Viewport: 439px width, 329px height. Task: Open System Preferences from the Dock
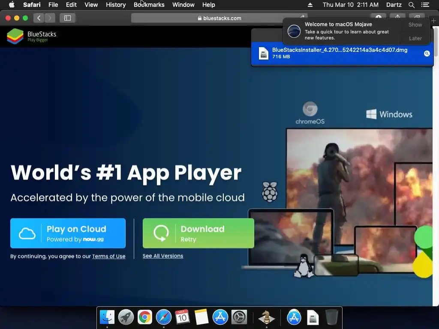(x=239, y=317)
